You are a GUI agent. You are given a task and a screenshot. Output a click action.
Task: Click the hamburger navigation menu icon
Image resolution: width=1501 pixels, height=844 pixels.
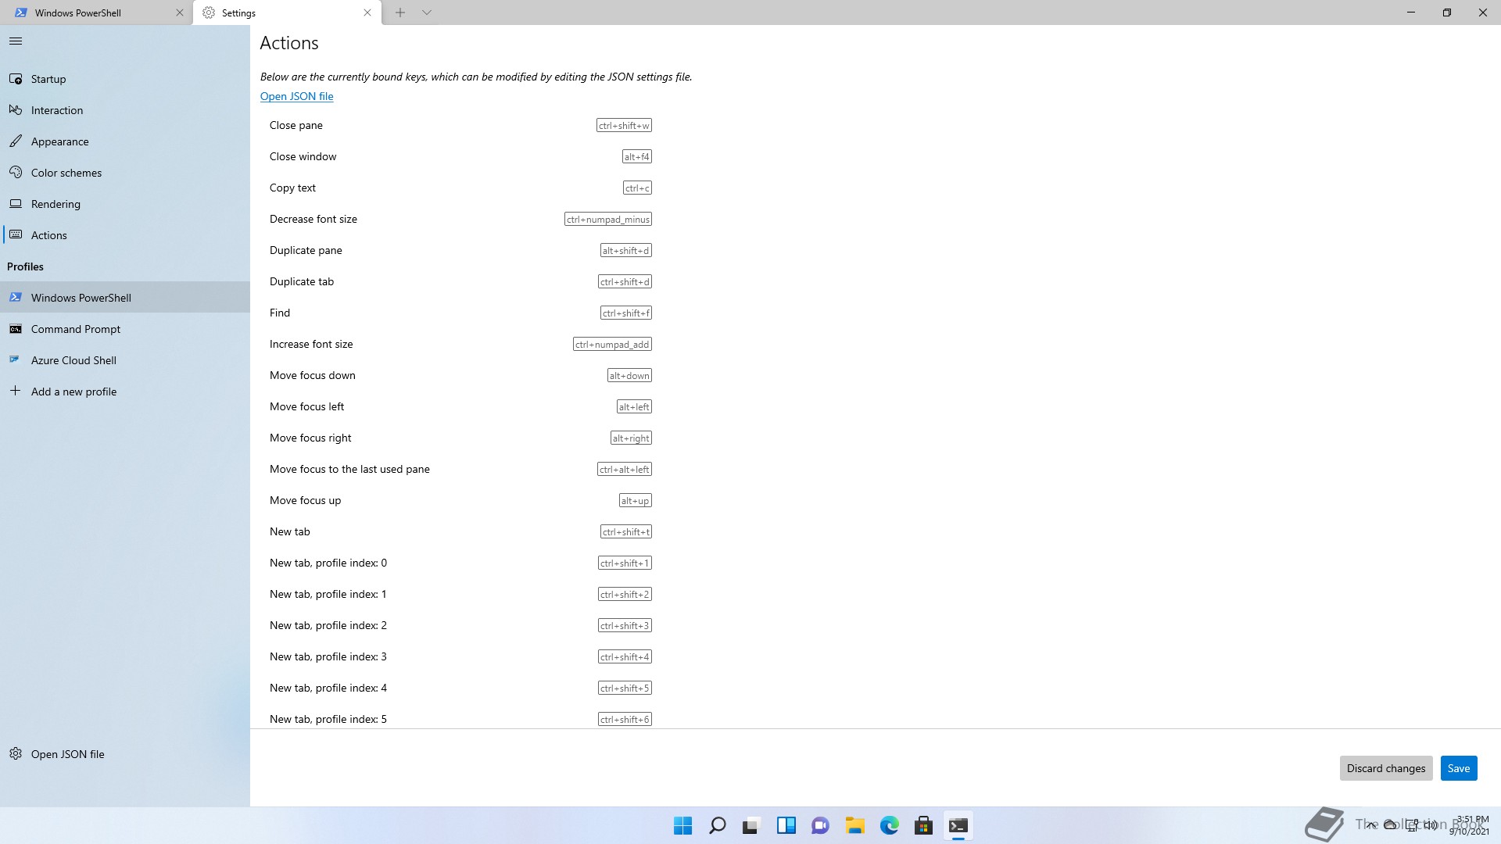[x=16, y=41]
